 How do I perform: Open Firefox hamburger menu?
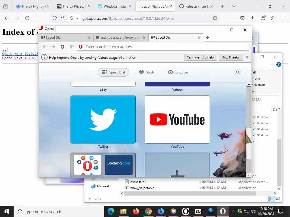click(283, 18)
